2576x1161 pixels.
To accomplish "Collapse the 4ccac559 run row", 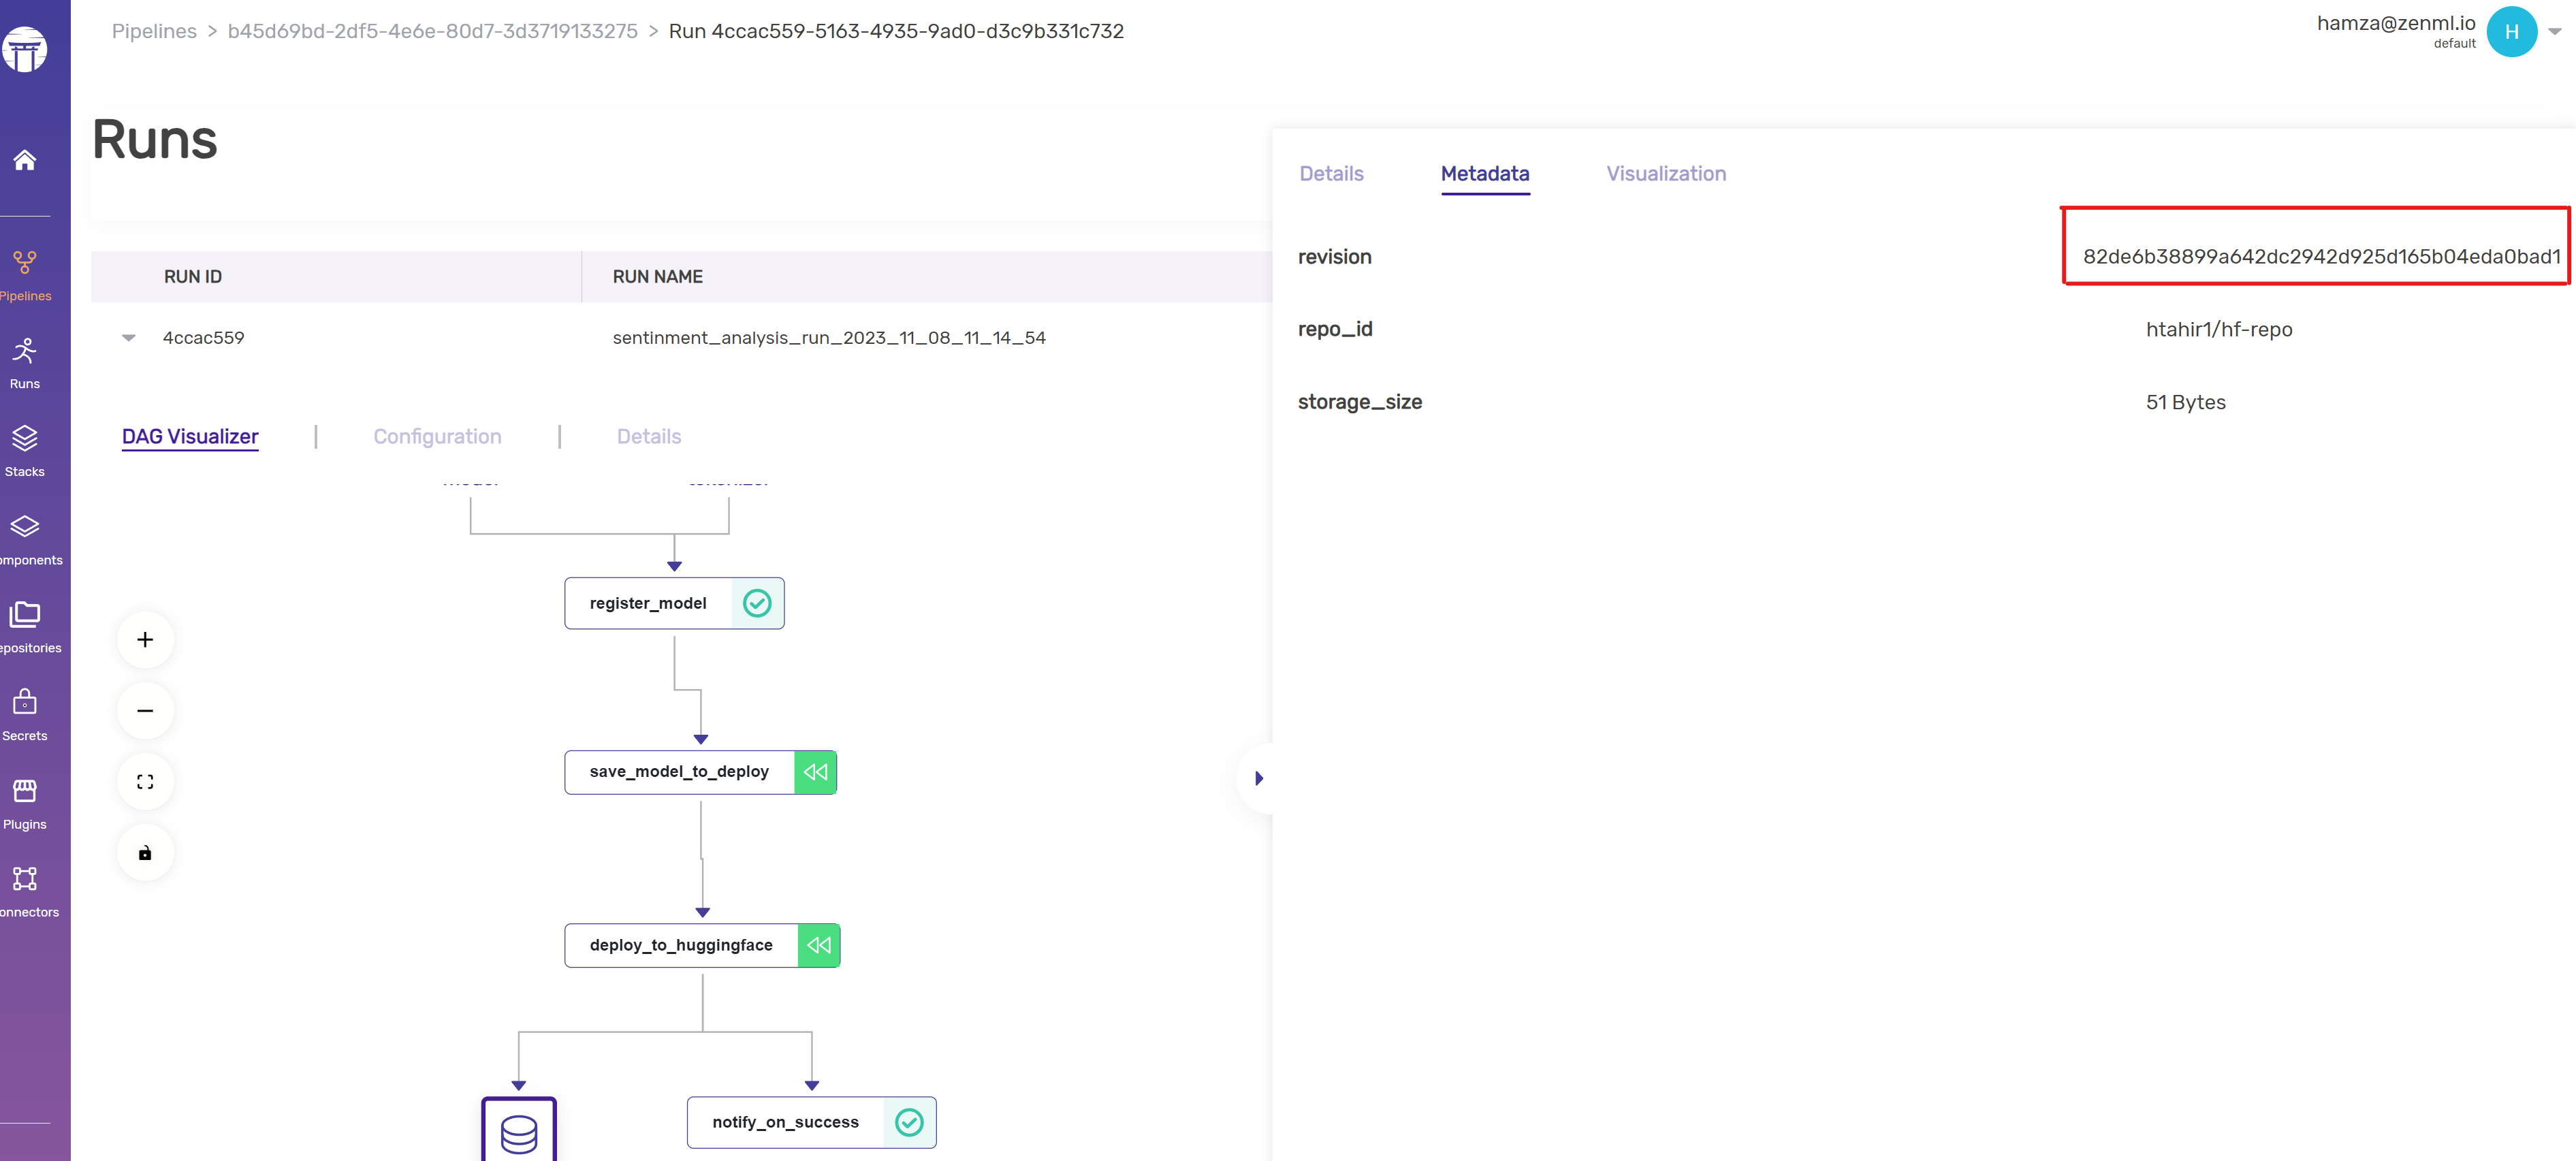I will pos(129,338).
